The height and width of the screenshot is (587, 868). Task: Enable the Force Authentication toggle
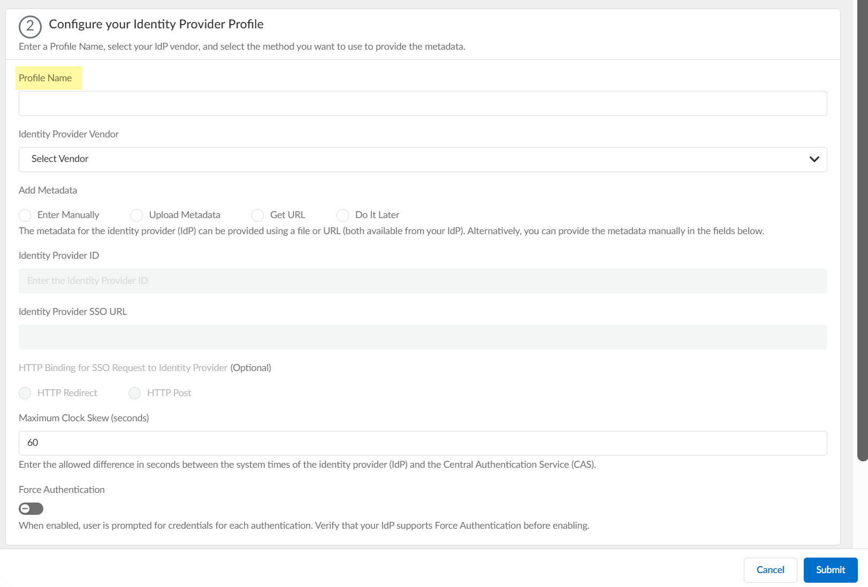[31, 508]
